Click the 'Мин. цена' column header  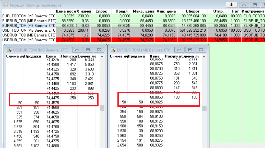click(166, 11)
